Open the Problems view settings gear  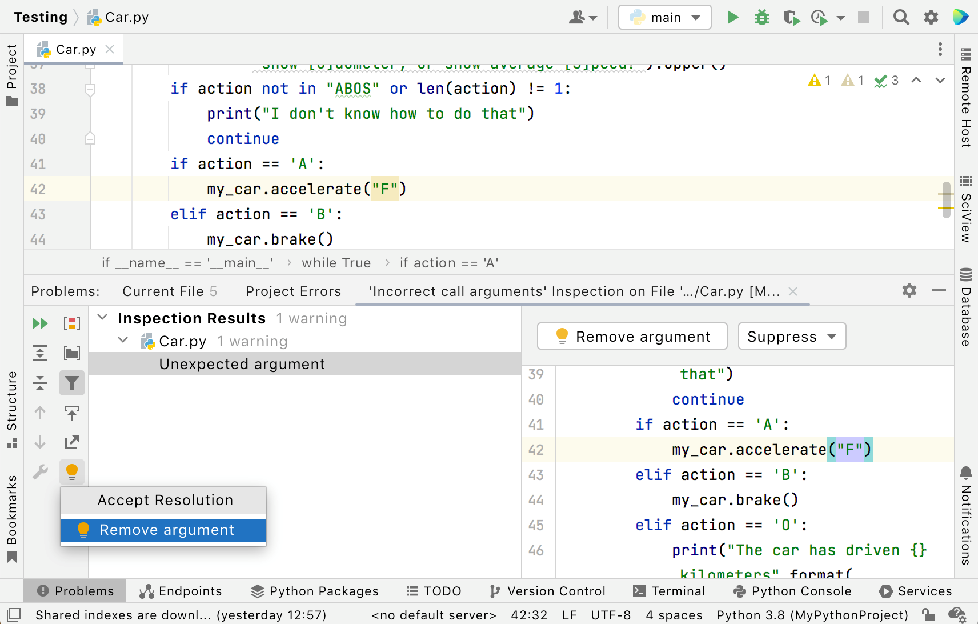(909, 291)
